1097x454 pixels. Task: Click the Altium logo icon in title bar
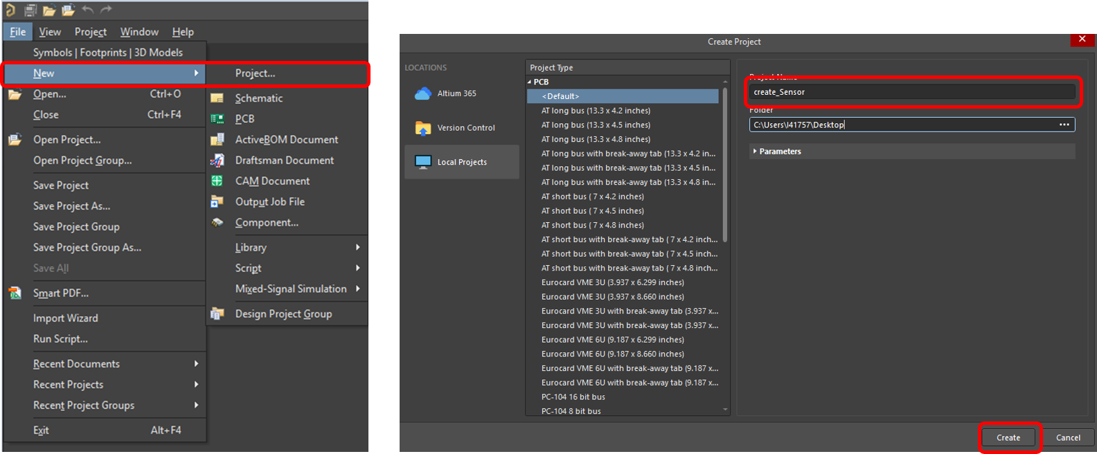(x=10, y=10)
